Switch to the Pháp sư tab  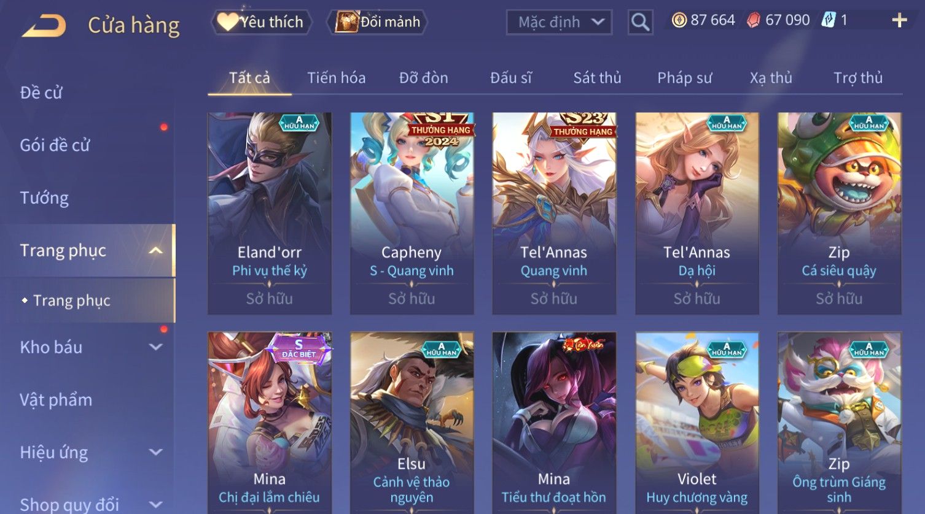[684, 78]
